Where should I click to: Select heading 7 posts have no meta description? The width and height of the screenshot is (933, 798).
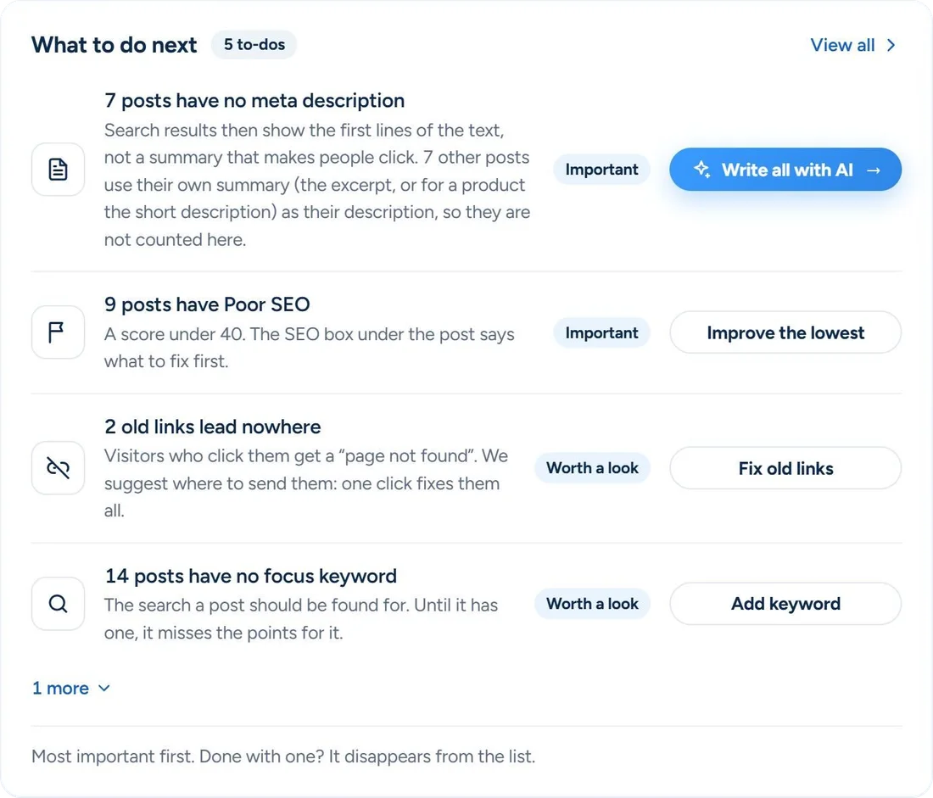point(254,101)
